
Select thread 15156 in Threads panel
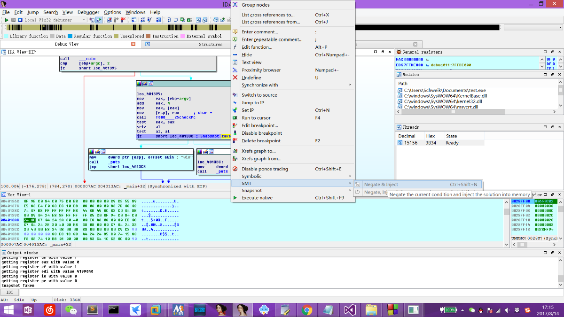tap(440, 143)
